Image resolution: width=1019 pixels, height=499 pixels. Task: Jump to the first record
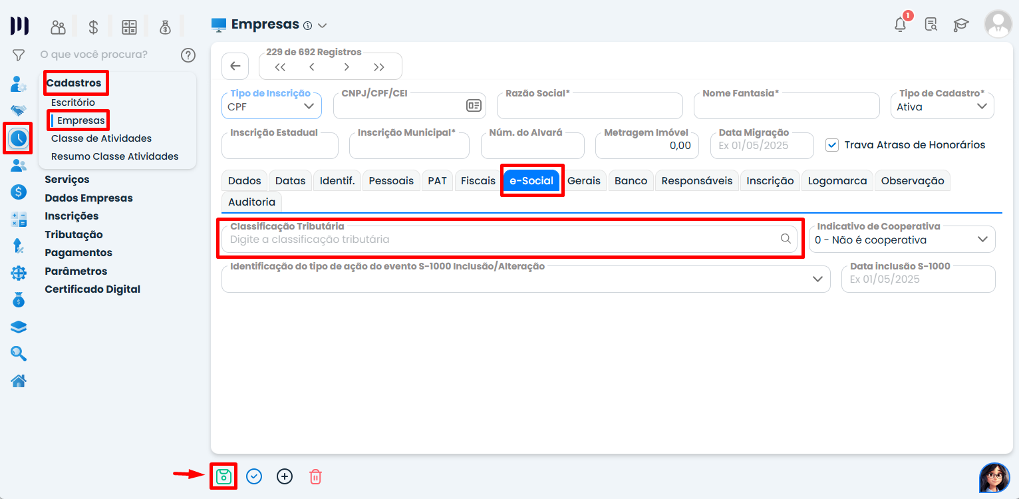point(280,67)
